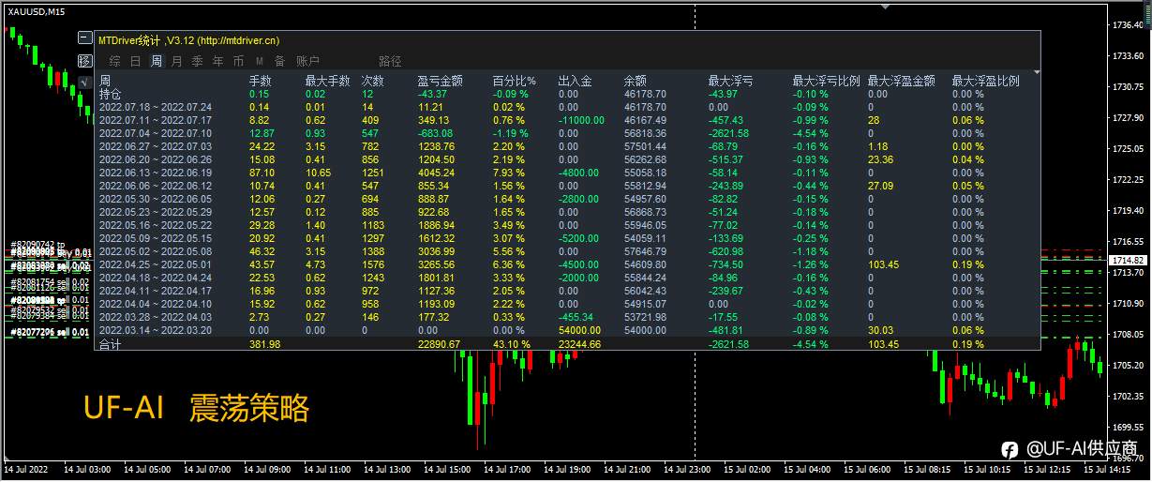Click the 4045.24 profit value

click(x=436, y=173)
